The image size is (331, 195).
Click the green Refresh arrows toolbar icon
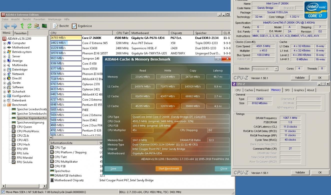[x=29, y=26]
